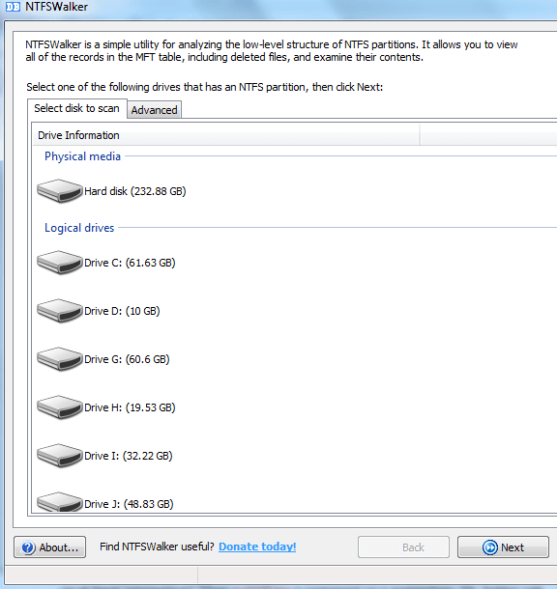The height and width of the screenshot is (589, 557).
Task: Switch to the Advanced tab
Action: (x=154, y=110)
